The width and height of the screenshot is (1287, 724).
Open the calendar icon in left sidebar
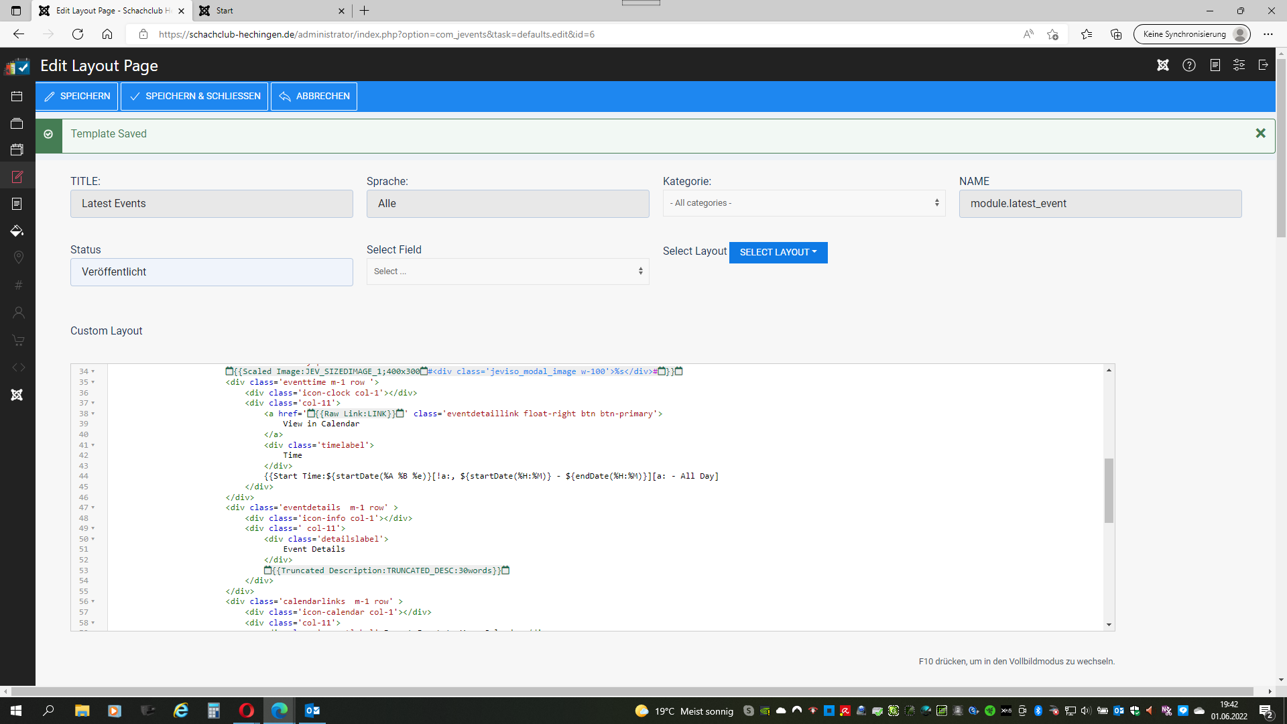click(x=17, y=97)
